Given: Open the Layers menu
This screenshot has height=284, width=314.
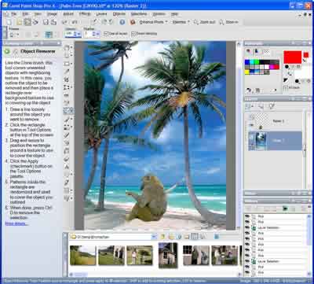Looking at the screenshot, I should pos(101,14).
